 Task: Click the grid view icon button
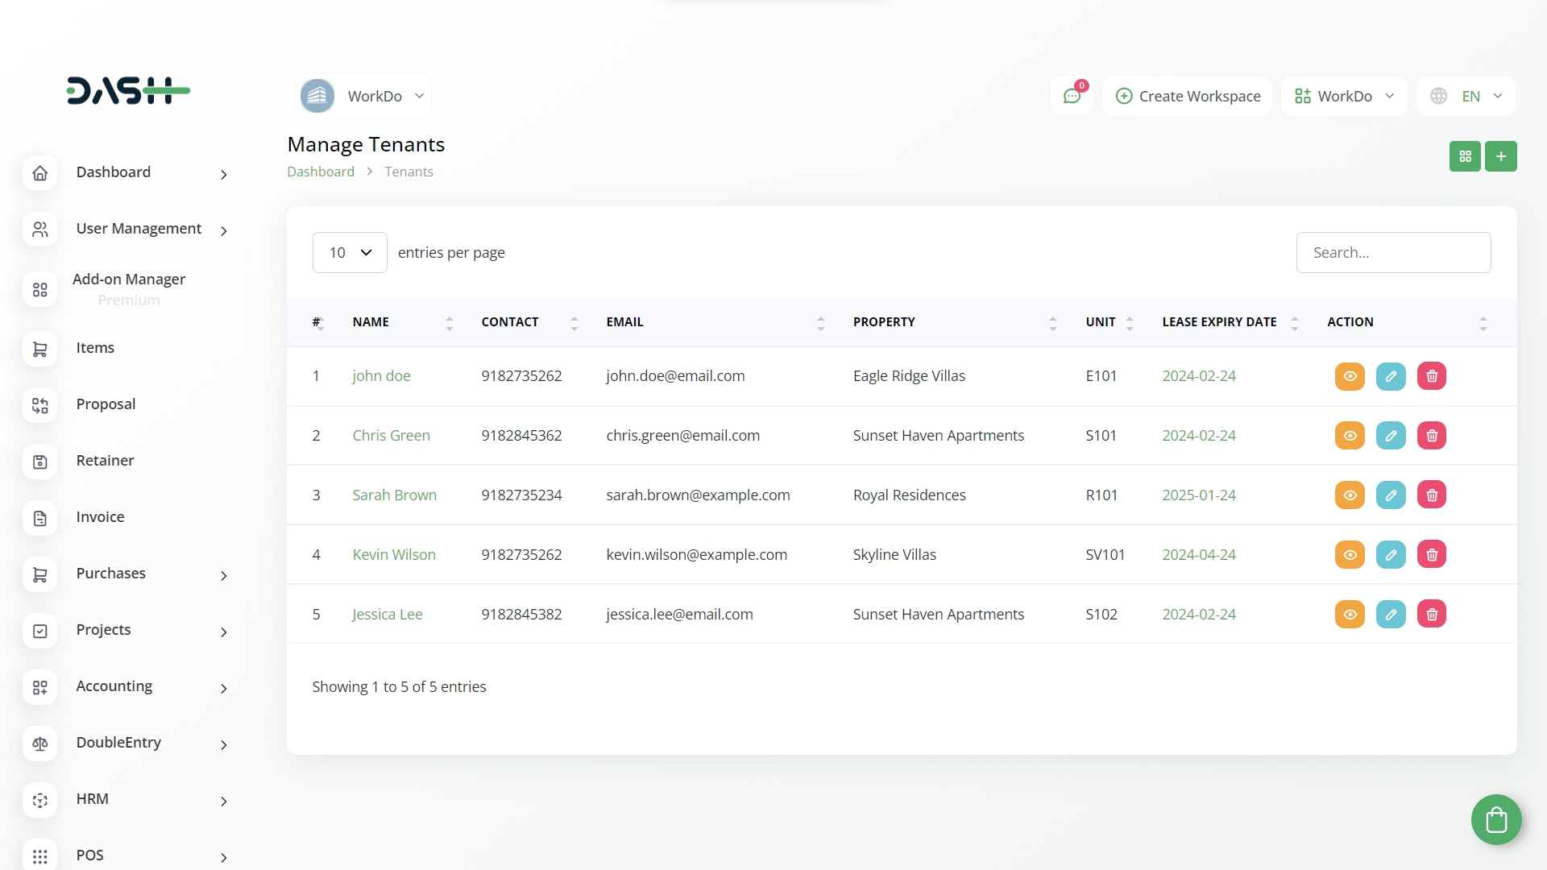click(x=1465, y=156)
